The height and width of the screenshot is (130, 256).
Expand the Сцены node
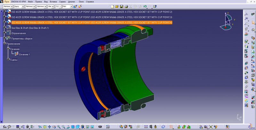point(8,59)
